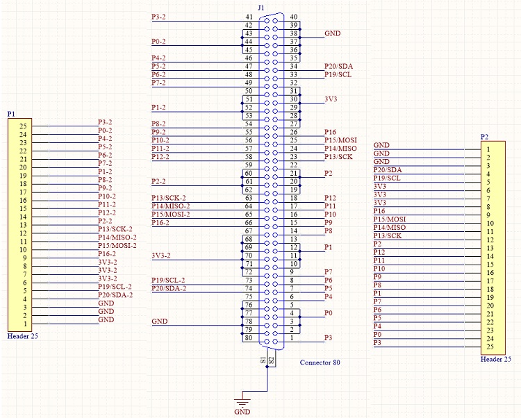Select the P20/SDA label at J1 pin 34
This screenshot has width=521, height=418.
tap(338, 67)
